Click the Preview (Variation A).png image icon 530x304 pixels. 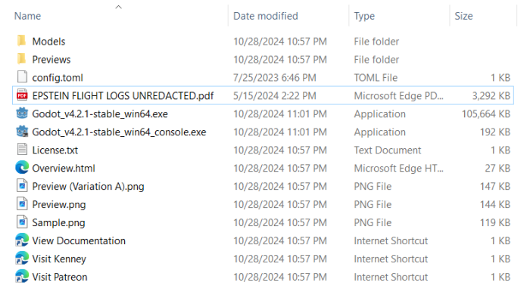(21, 187)
